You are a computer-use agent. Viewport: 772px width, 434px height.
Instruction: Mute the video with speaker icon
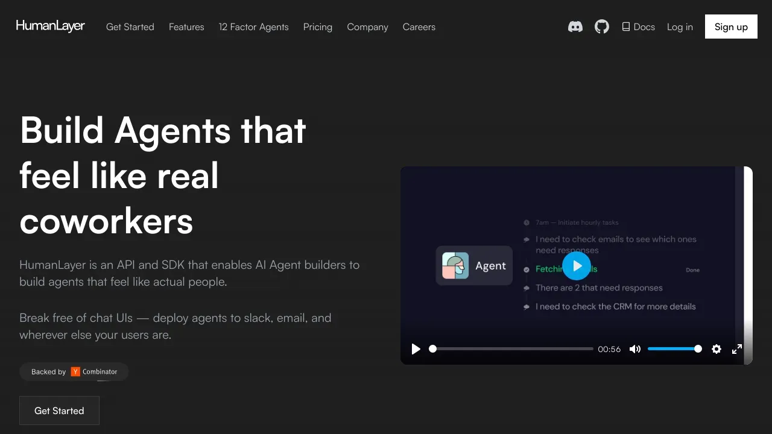[635, 349]
